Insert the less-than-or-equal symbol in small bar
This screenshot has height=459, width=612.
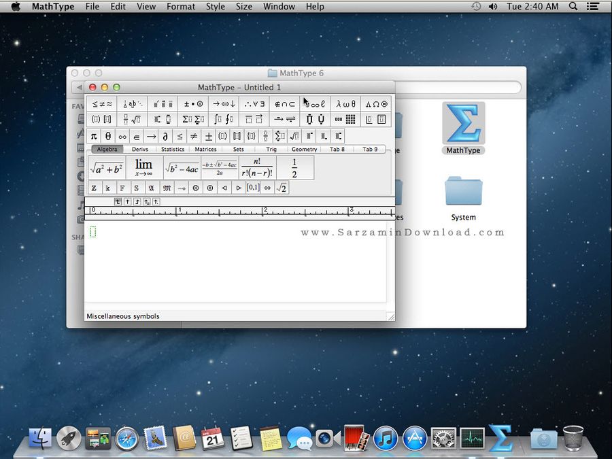[180, 136]
